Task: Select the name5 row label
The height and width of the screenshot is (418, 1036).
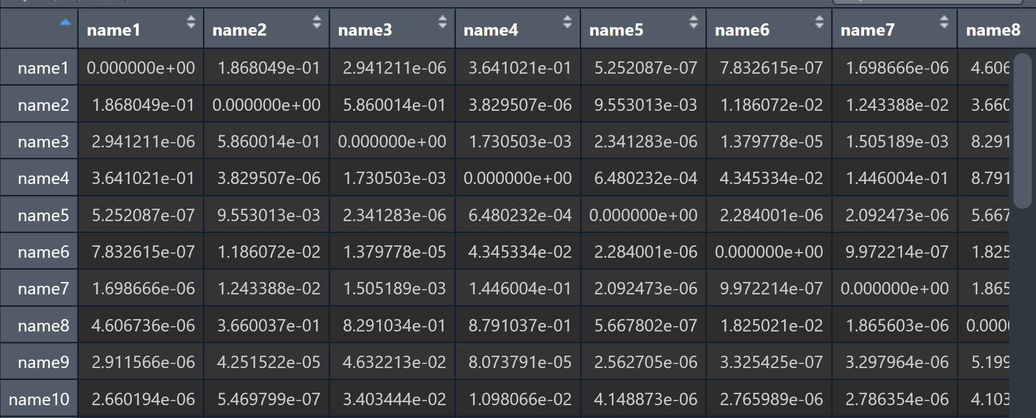Action: 43,215
